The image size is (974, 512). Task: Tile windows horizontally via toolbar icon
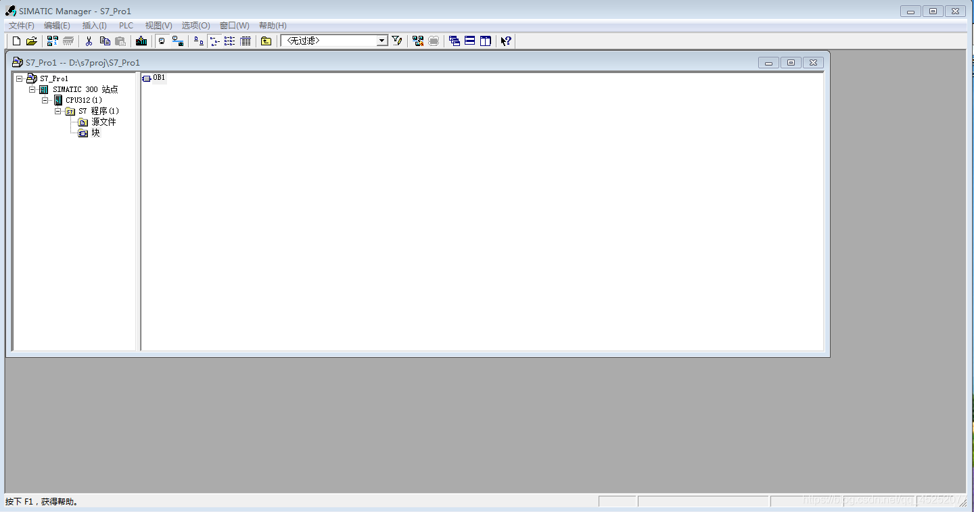coord(470,41)
